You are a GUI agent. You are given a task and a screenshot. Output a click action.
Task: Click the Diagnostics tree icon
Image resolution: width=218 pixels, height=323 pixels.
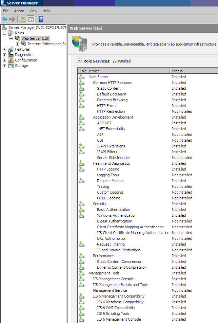pyautogui.click(x=11, y=55)
